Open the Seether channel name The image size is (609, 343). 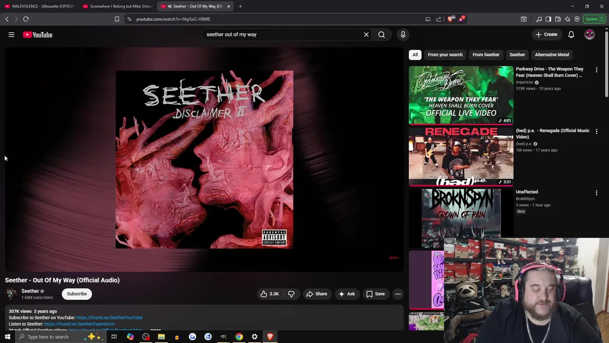[30, 291]
